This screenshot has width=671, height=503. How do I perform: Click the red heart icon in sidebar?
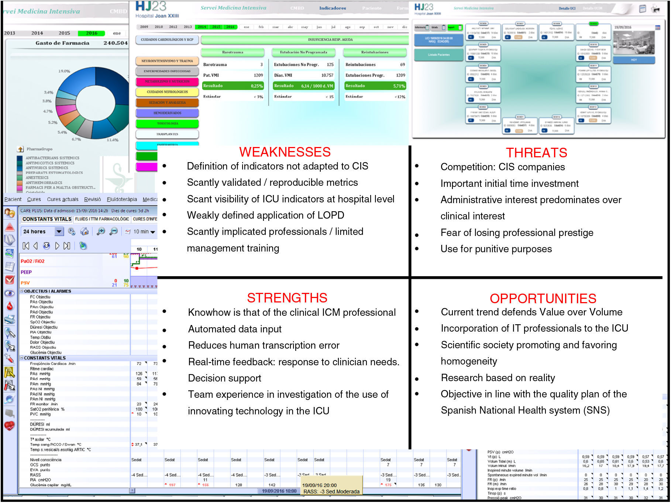(x=9, y=426)
